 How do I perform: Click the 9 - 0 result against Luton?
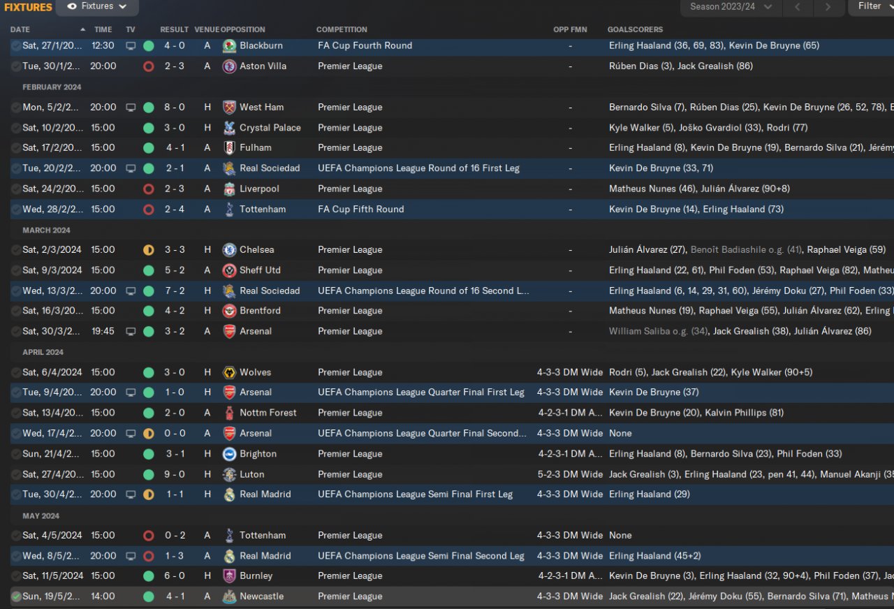click(175, 474)
